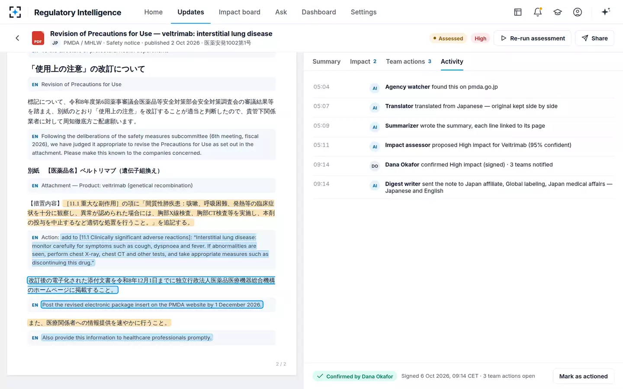Click the High impact badge

(480, 38)
